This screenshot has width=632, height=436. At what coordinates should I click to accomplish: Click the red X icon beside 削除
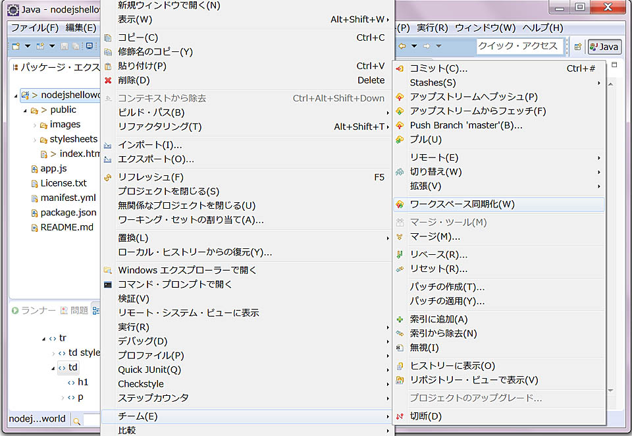point(107,80)
